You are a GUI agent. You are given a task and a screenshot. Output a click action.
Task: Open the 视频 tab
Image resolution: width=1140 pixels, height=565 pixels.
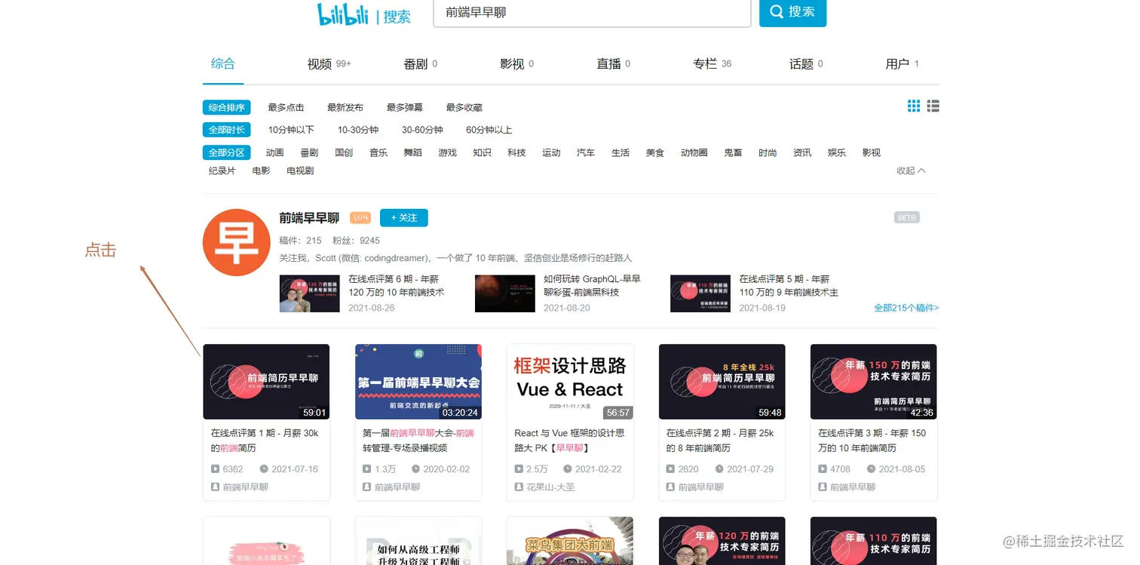coord(329,64)
